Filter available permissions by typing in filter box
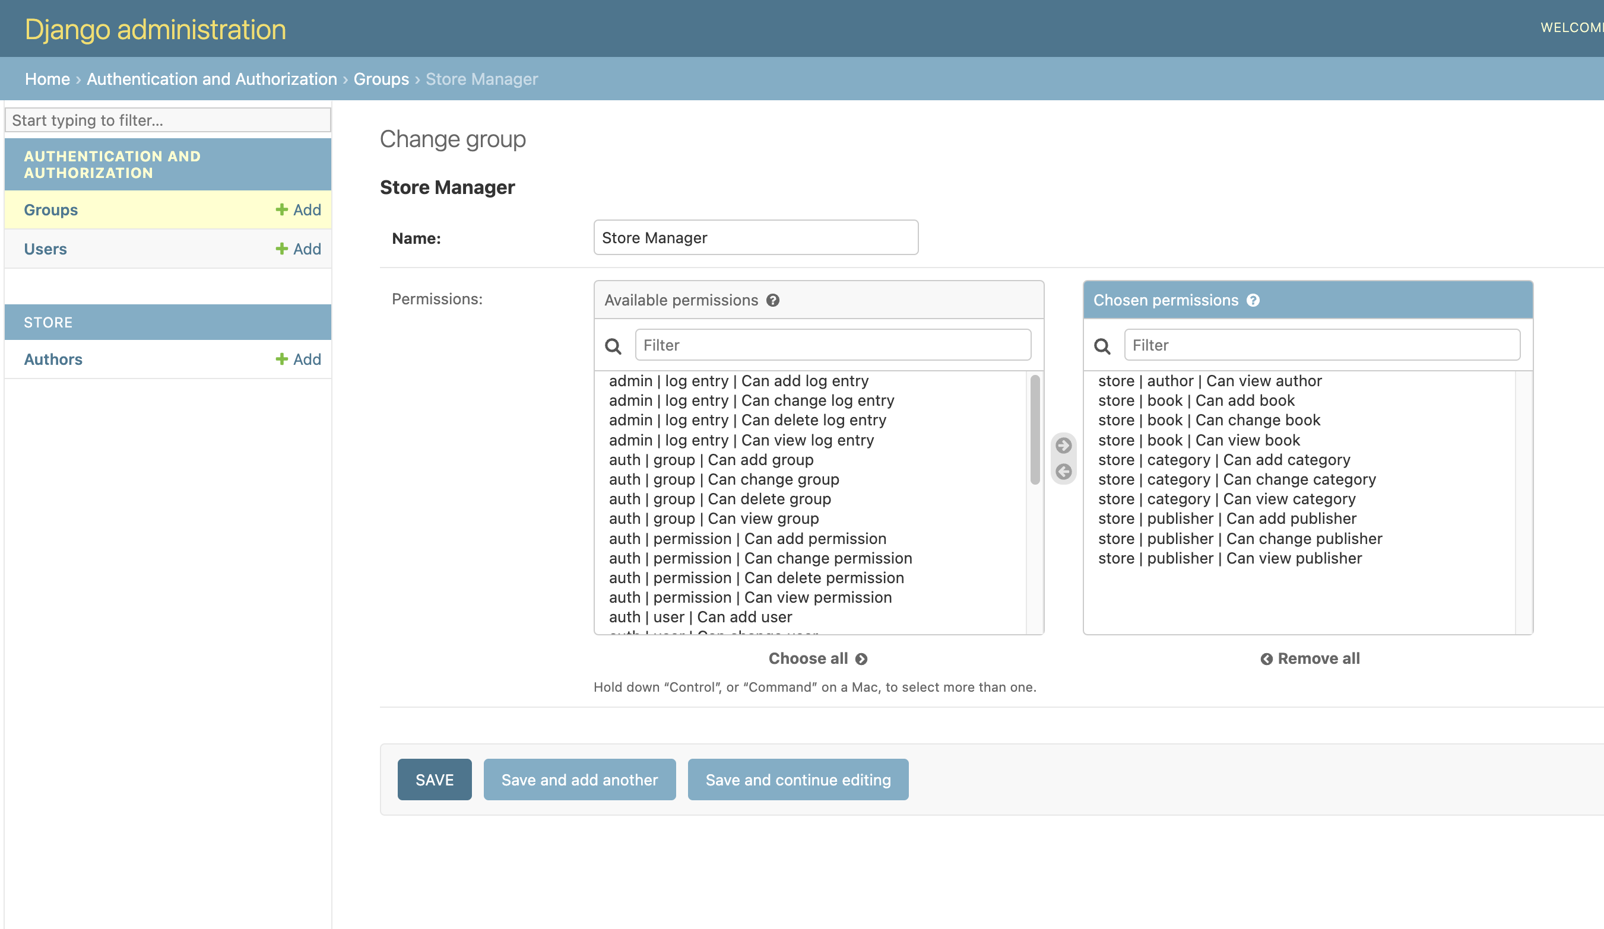This screenshot has height=929, width=1604. click(833, 344)
